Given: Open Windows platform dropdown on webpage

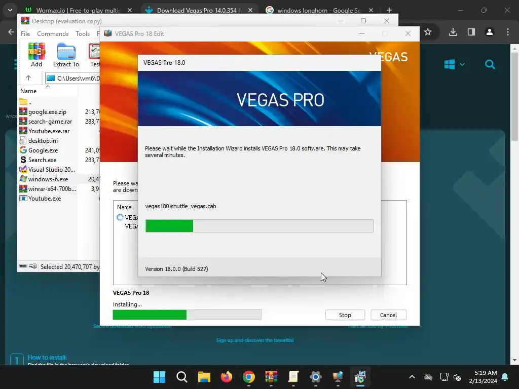Looking at the screenshot, I should click(x=454, y=64).
